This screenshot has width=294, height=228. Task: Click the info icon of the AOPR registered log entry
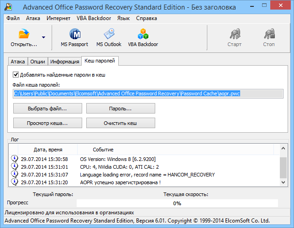coord(14,182)
